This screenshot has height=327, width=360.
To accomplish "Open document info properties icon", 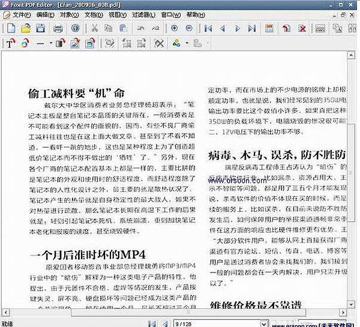I will 76,28.
